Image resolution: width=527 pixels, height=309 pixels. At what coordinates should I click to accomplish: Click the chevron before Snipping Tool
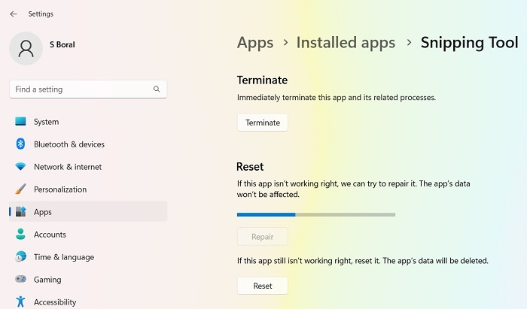point(409,43)
